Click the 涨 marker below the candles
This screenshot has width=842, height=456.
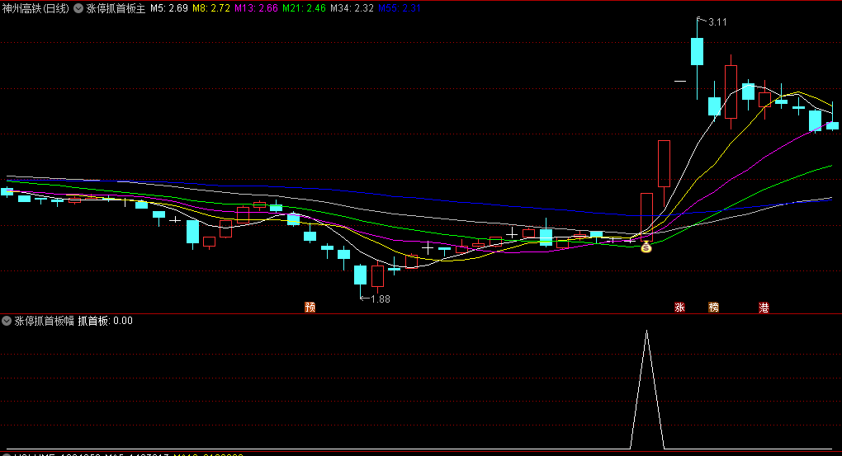point(680,308)
